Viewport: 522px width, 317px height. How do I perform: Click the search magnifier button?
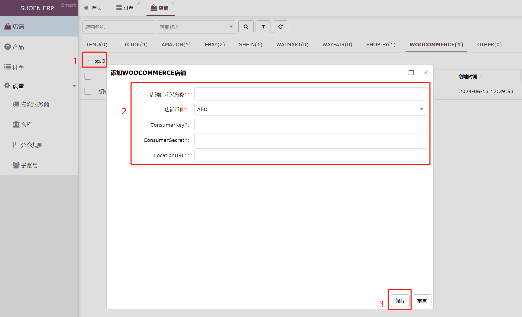pyautogui.click(x=246, y=27)
